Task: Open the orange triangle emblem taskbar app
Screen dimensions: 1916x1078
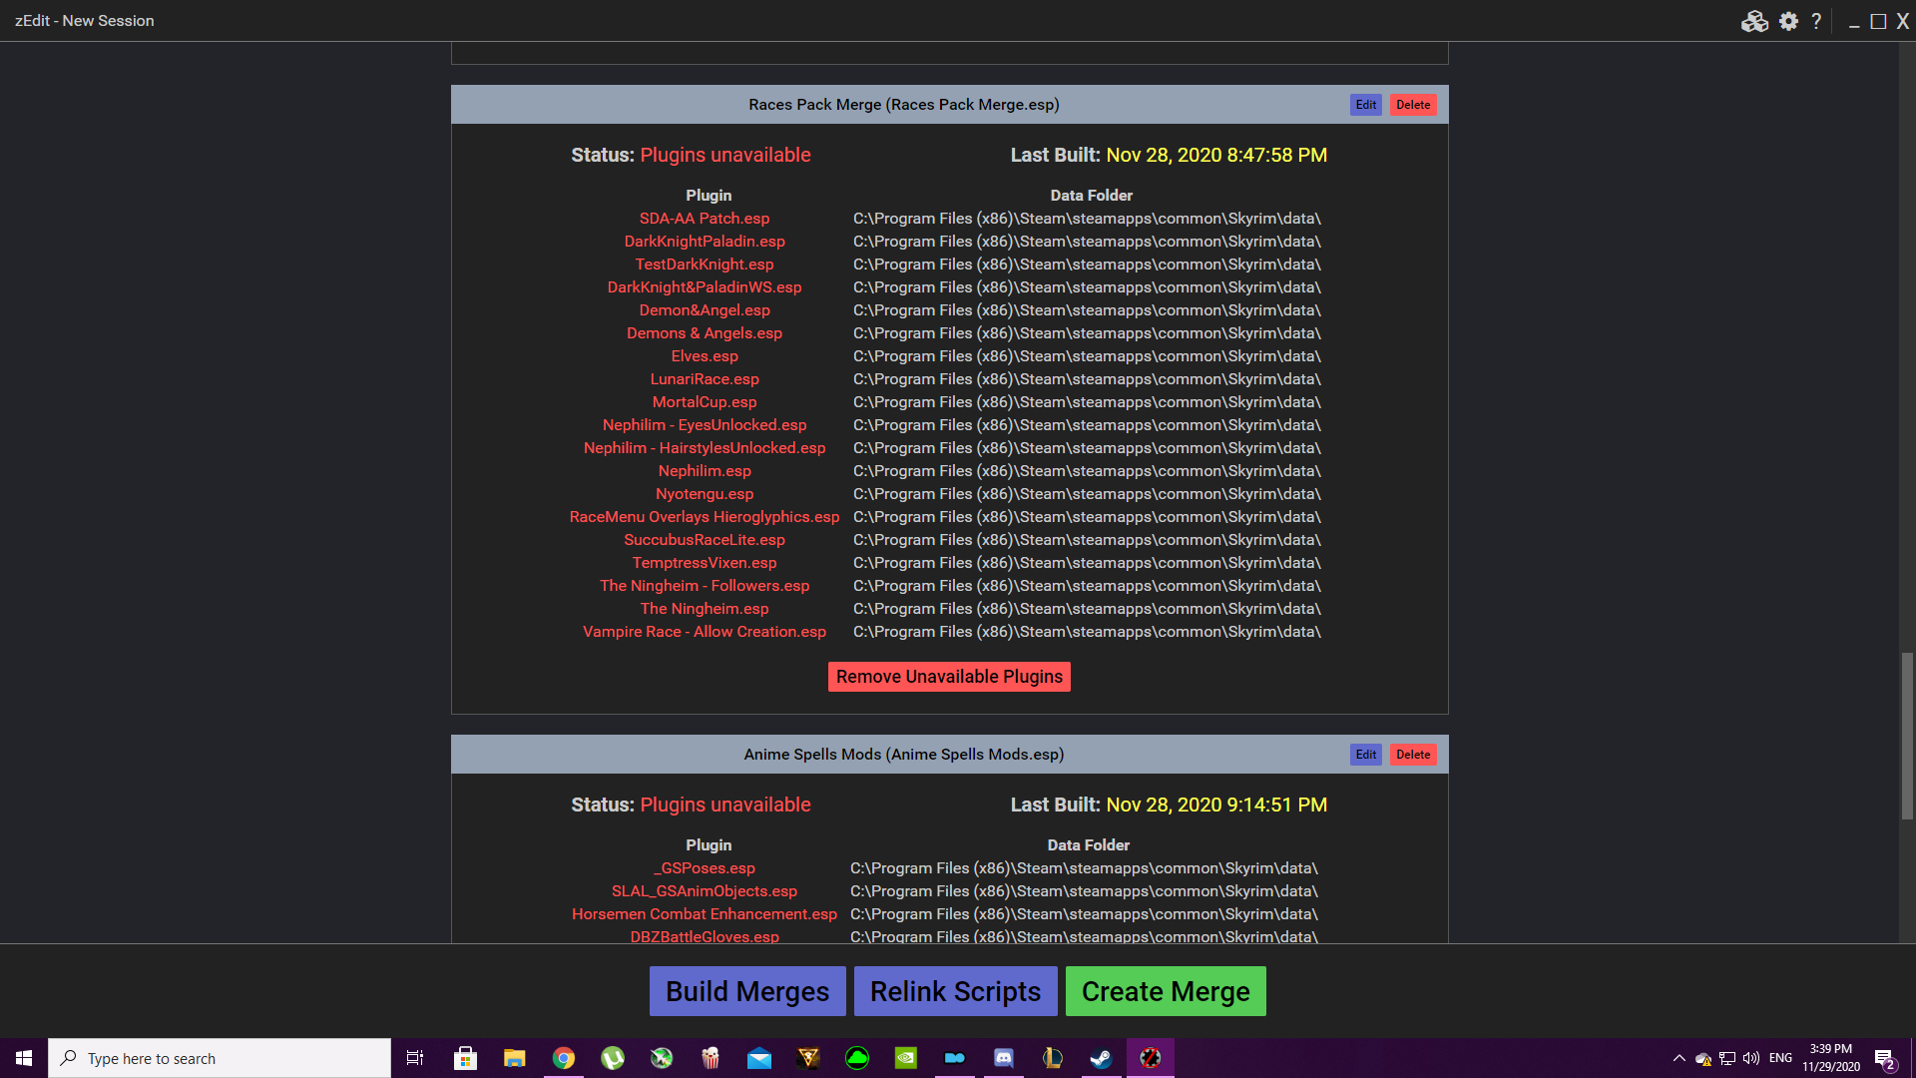Action: pyautogui.click(x=808, y=1058)
